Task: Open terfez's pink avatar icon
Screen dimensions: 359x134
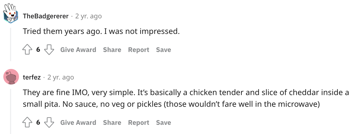Action: (x=11, y=77)
